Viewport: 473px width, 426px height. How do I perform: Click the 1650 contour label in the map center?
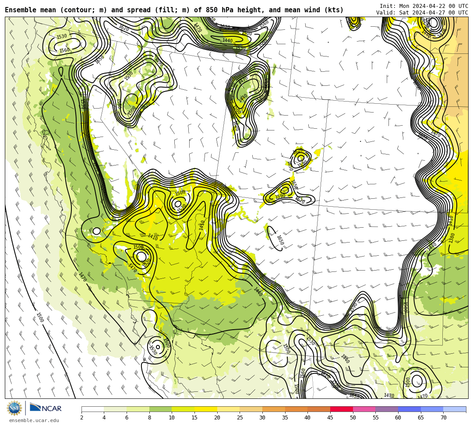(280, 240)
